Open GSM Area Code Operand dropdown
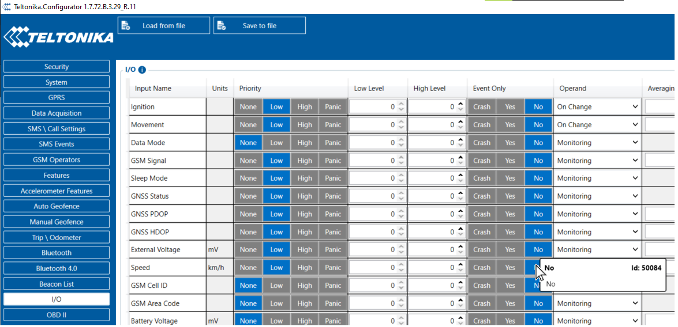Screen dimensions: 678x327 pyautogui.click(x=597, y=303)
